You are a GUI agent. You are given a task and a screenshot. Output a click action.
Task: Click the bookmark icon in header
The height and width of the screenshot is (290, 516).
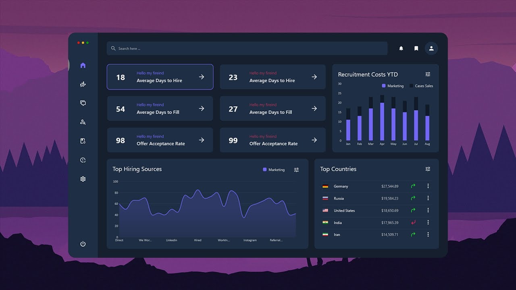tap(416, 48)
